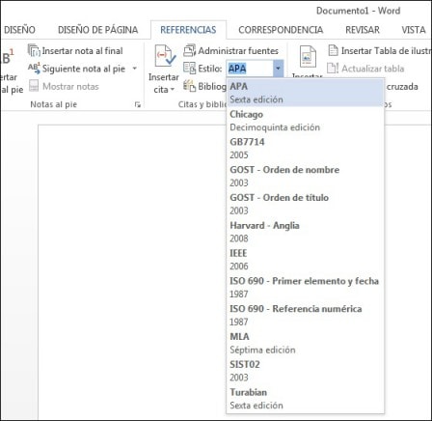Choose MLA Séptima edición style

coord(306,343)
